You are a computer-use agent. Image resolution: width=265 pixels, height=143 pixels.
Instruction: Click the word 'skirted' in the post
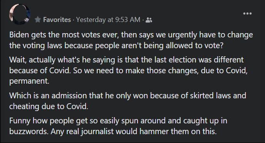(x=202, y=96)
